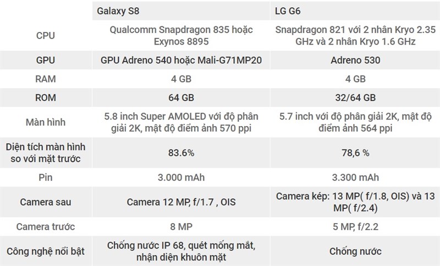Click the Màn hình row label

pos(45,123)
